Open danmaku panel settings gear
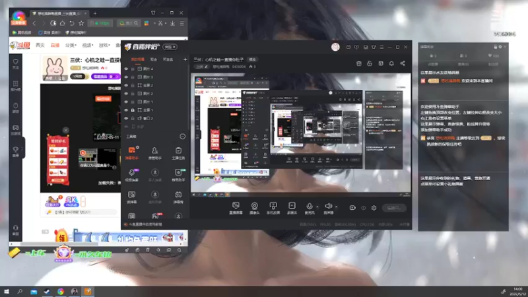The width and height of the screenshot is (528, 297). pos(500,47)
